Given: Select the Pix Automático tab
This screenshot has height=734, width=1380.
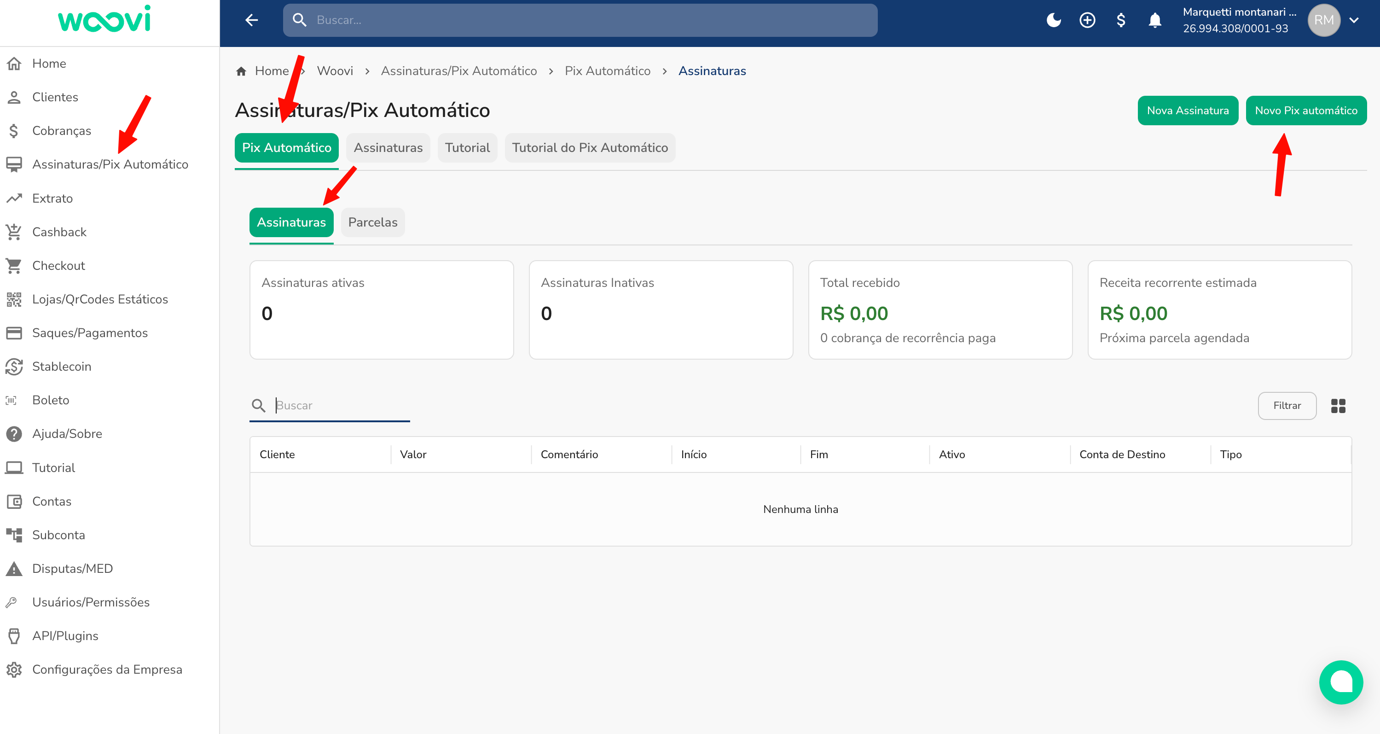Looking at the screenshot, I should [x=287, y=148].
